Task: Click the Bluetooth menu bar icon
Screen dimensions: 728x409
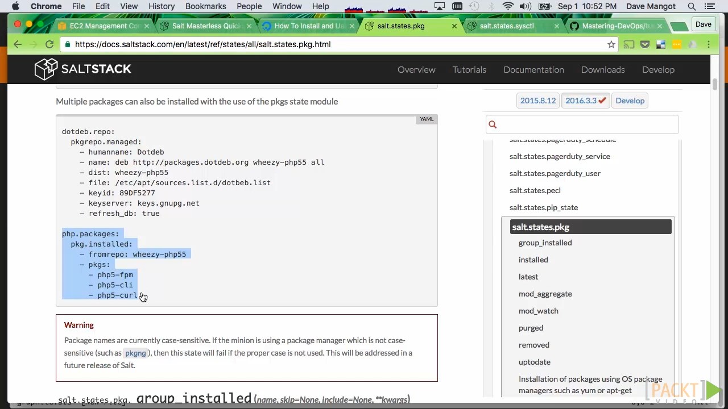Action: click(x=491, y=6)
